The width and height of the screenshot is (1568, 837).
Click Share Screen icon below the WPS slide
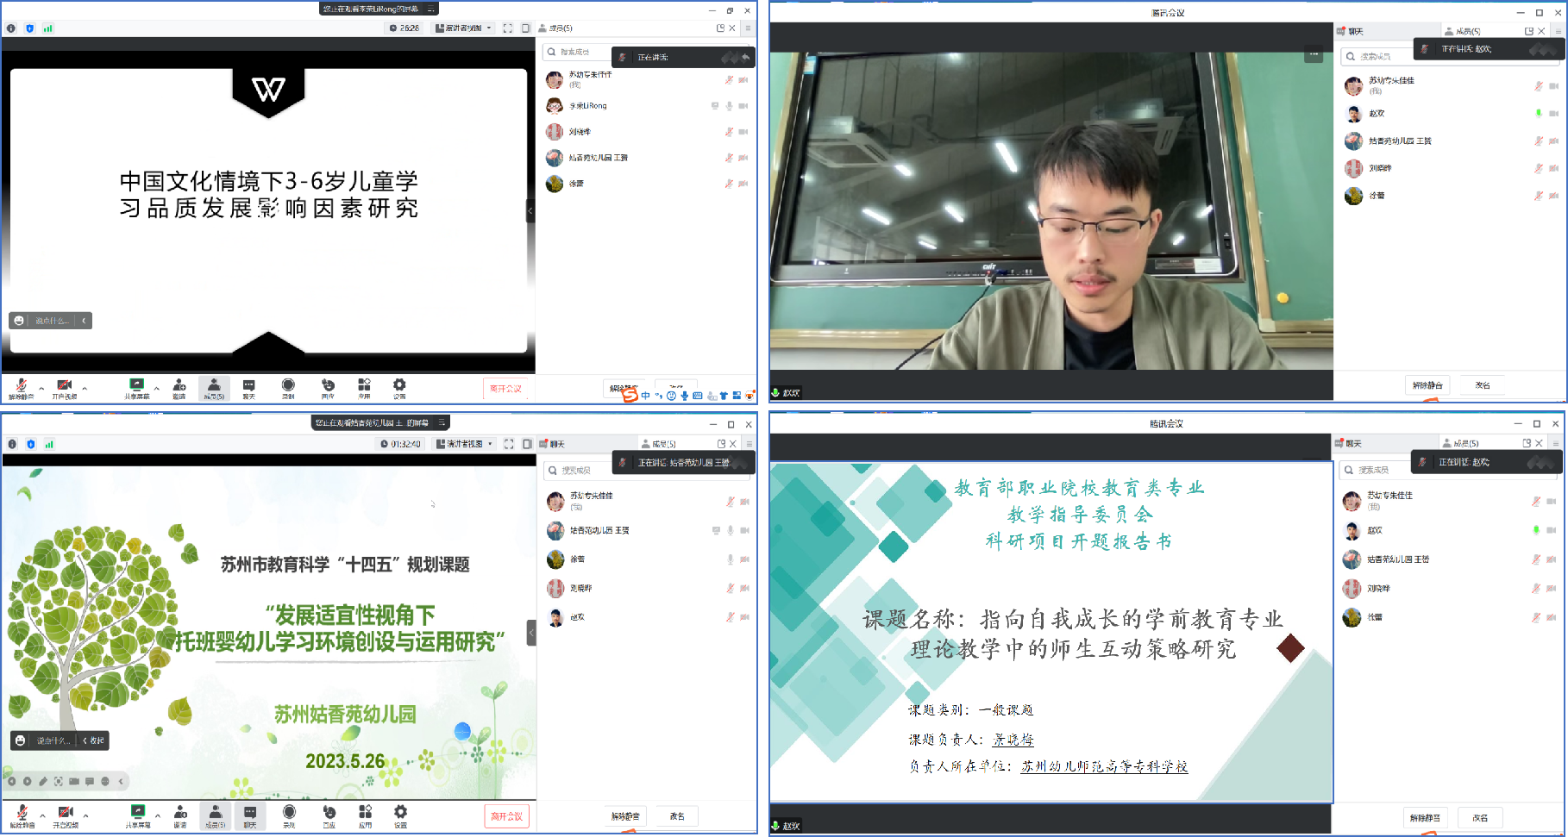tap(136, 387)
